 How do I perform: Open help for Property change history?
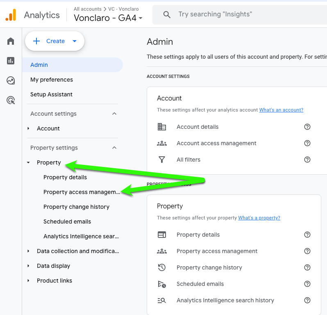click(x=307, y=267)
